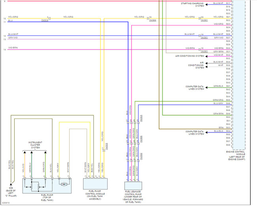Click the 'GRN/ORG' wire label beside B45

point(218,100)
